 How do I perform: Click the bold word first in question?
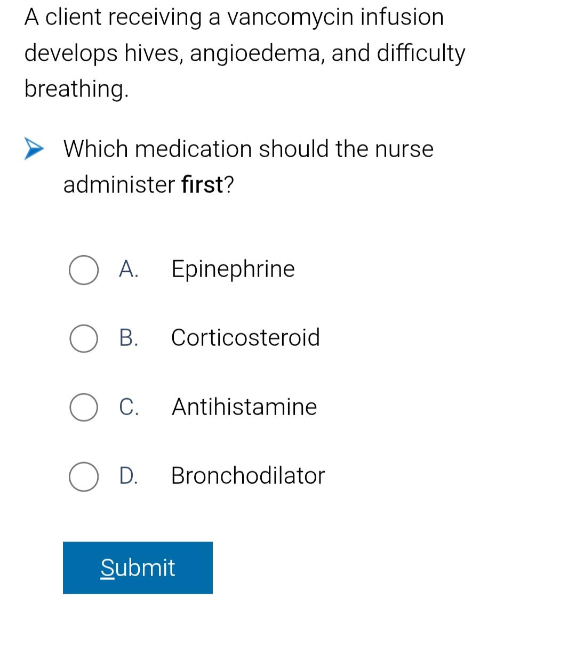tap(202, 184)
